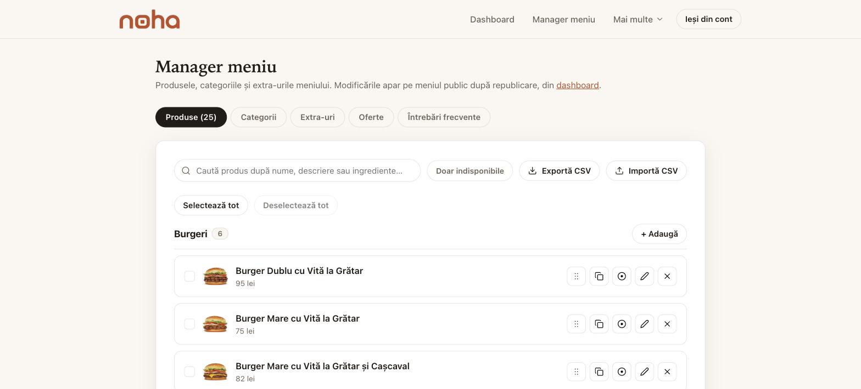Toggle the Doar indisponibile filter
Viewport: 861px width, 389px height.
click(470, 171)
